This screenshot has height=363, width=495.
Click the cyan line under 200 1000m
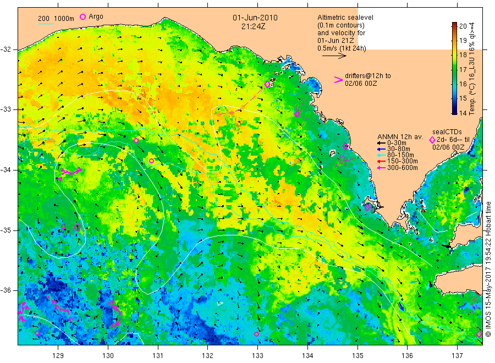pos(46,24)
